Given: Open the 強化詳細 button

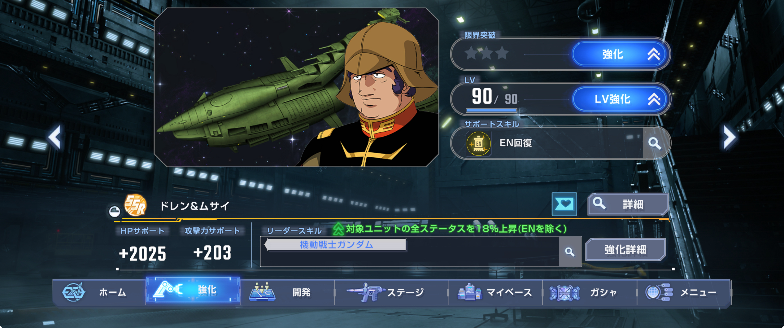Looking at the screenshot, I should [x=625, y=249].
